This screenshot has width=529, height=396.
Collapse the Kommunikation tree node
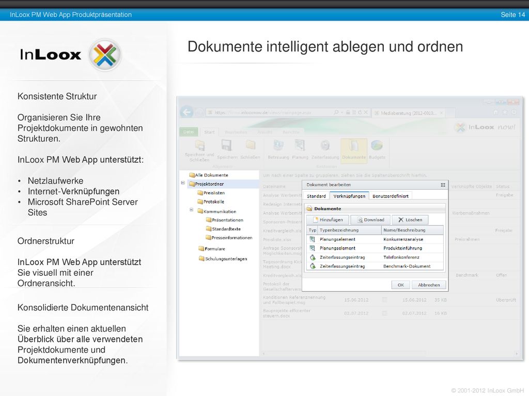pos(191,210)
